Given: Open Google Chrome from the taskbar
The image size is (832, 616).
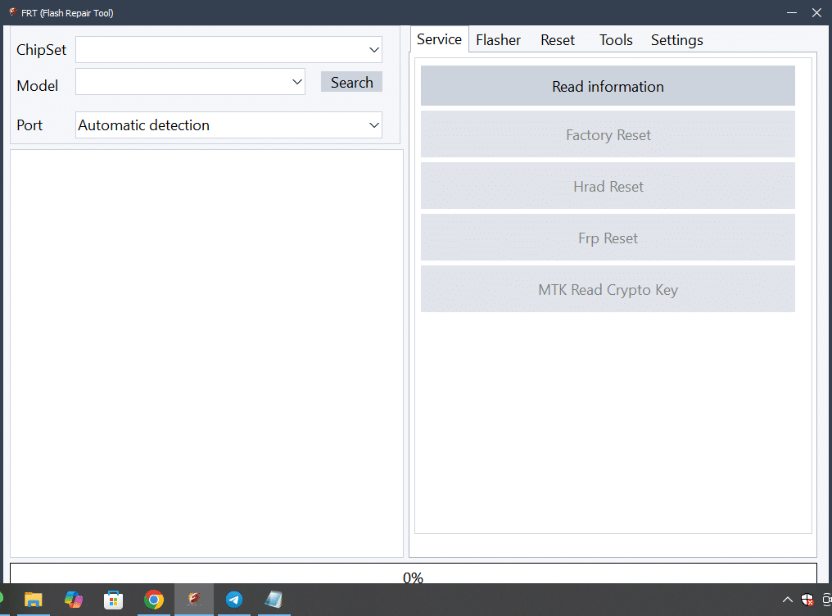Looking at the screenshot, I should pos(154,600).
